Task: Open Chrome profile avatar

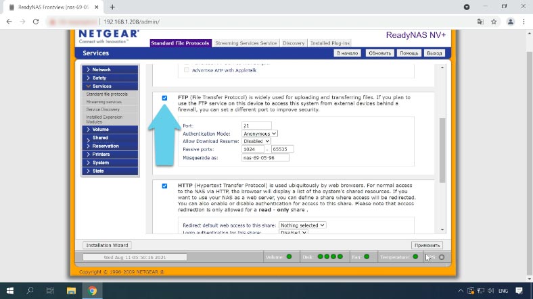Action: (x=511, y=22)
